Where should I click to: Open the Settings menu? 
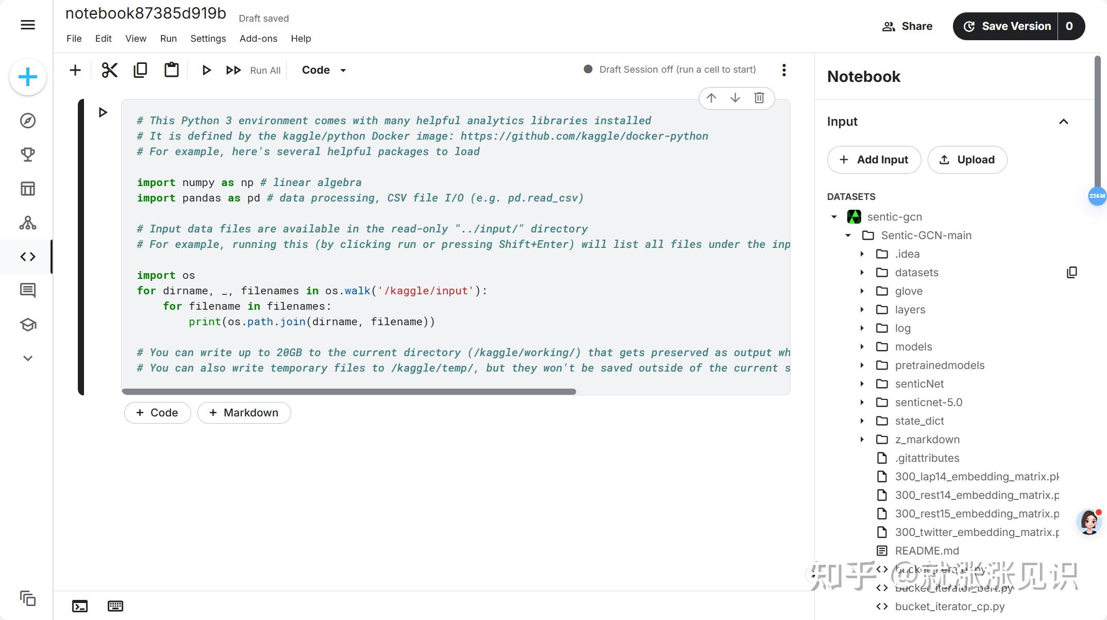(x=208, y=39)
